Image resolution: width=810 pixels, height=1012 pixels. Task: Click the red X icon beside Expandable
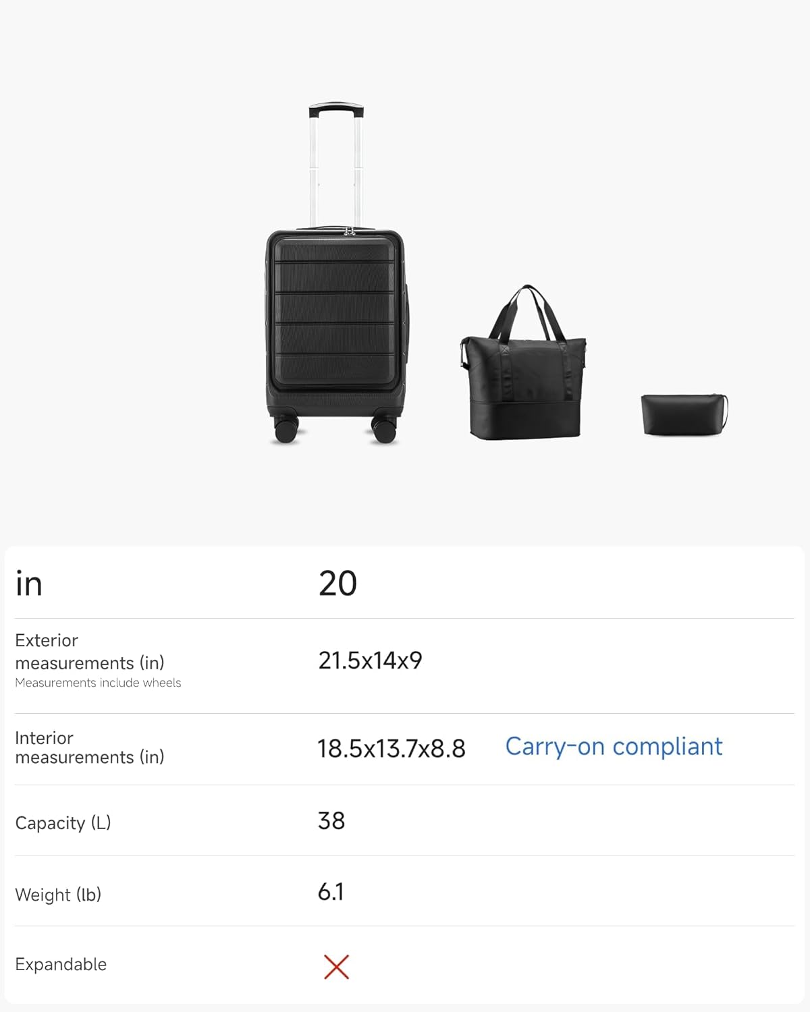(x=336, y=966)
